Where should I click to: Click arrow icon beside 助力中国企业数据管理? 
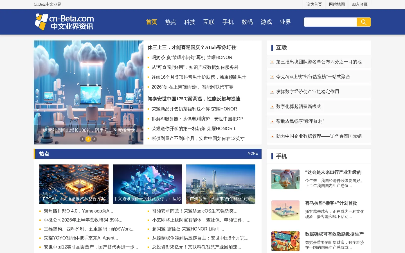272,136
